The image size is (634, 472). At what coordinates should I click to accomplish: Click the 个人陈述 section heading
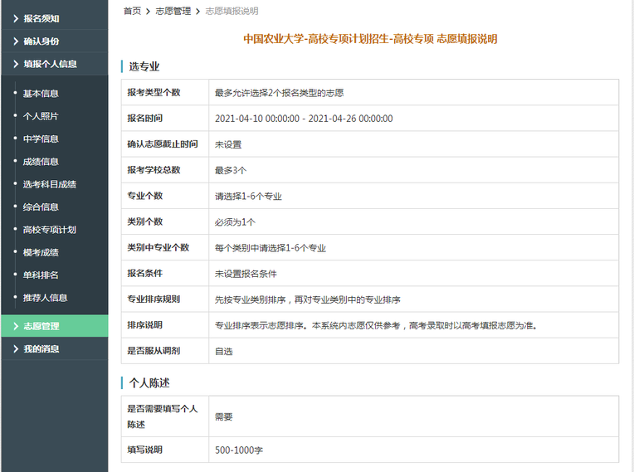click(149, 383)
